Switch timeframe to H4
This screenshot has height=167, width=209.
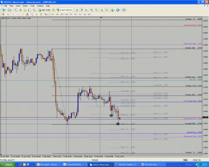[x=76, y=14]
